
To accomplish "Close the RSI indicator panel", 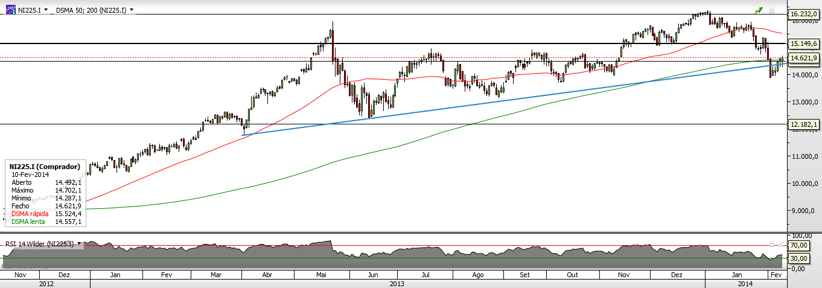I will (780, 244).
